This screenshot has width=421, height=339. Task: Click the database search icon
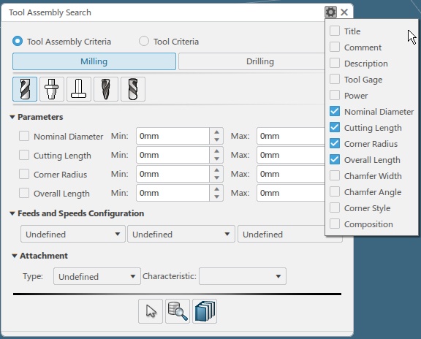pos(178,311)
